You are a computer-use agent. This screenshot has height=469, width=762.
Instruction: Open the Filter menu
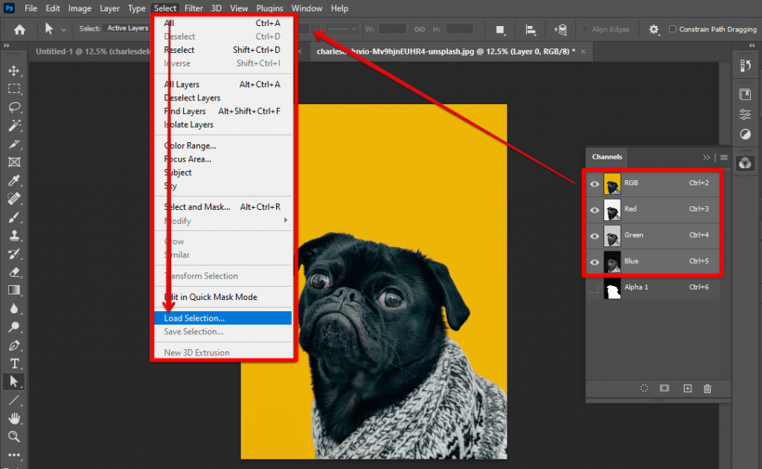[194, 8]
